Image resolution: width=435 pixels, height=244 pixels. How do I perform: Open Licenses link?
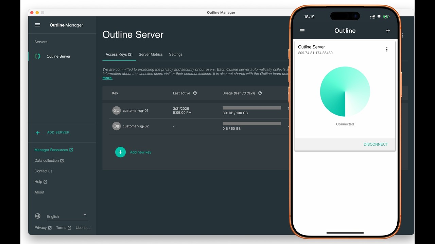83,228
